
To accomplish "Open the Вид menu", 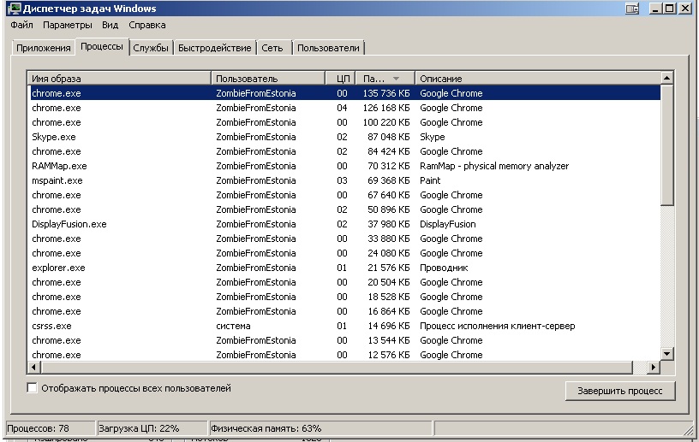I will point(110,25).
